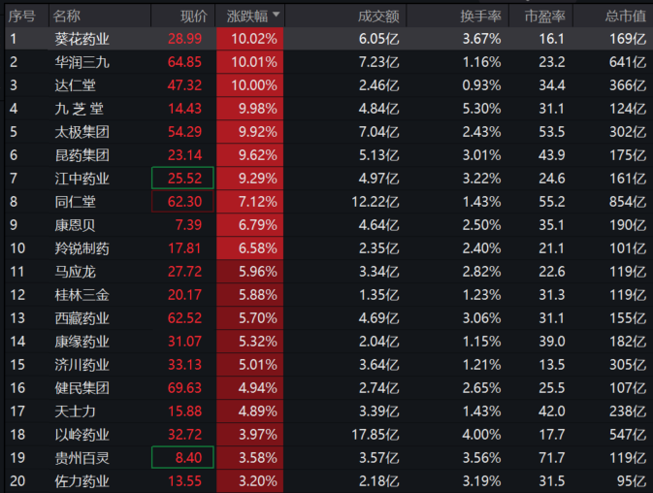Image resolution: width=653 pixels, height=493 pixels.
Task: Open the 贵州百灵 stock entry
Action: pyautogui.click(x=82, y=458)
